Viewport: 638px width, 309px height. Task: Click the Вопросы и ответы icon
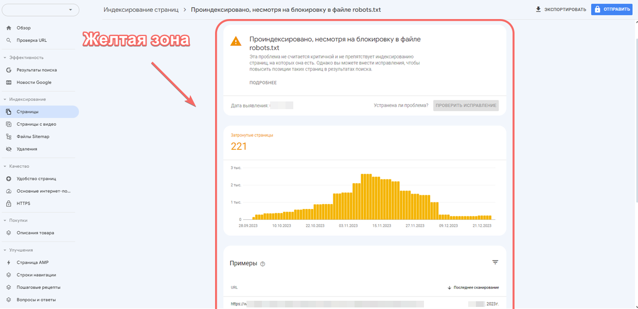(x=9, y=300)
